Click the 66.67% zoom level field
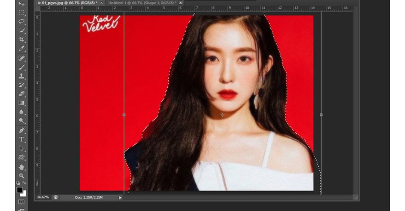This screenshot has height=211, width=405. [x=43, y=197]
